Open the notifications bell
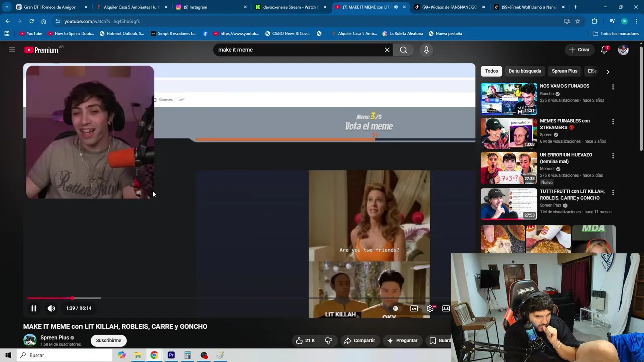The height and width of the screenshot is (362, 644). tap(605, 50)
